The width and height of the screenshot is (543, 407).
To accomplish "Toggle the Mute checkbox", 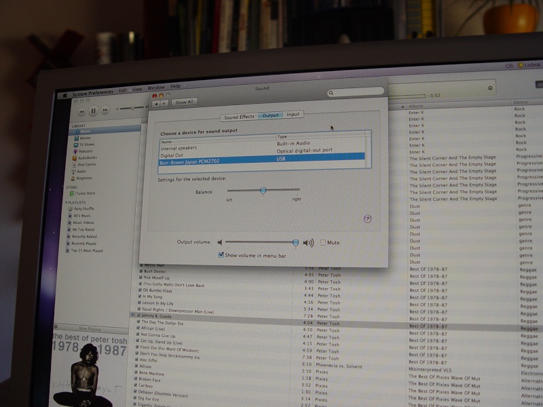I will point(323,243).
